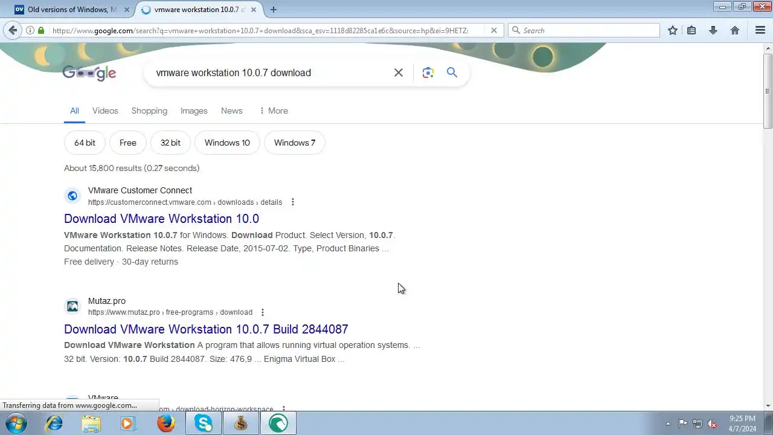773x435 pixels.
Task: Switch to Firefox on the taskbar
Action: [166, 424]
